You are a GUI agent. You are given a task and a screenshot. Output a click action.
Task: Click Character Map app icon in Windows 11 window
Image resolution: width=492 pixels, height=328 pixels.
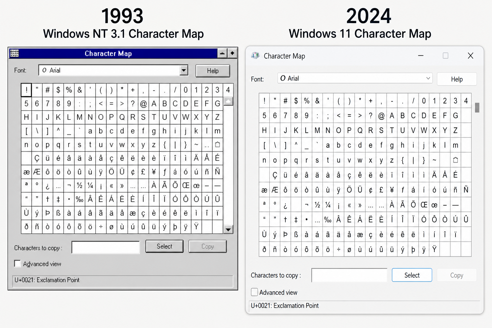[255, 56]
